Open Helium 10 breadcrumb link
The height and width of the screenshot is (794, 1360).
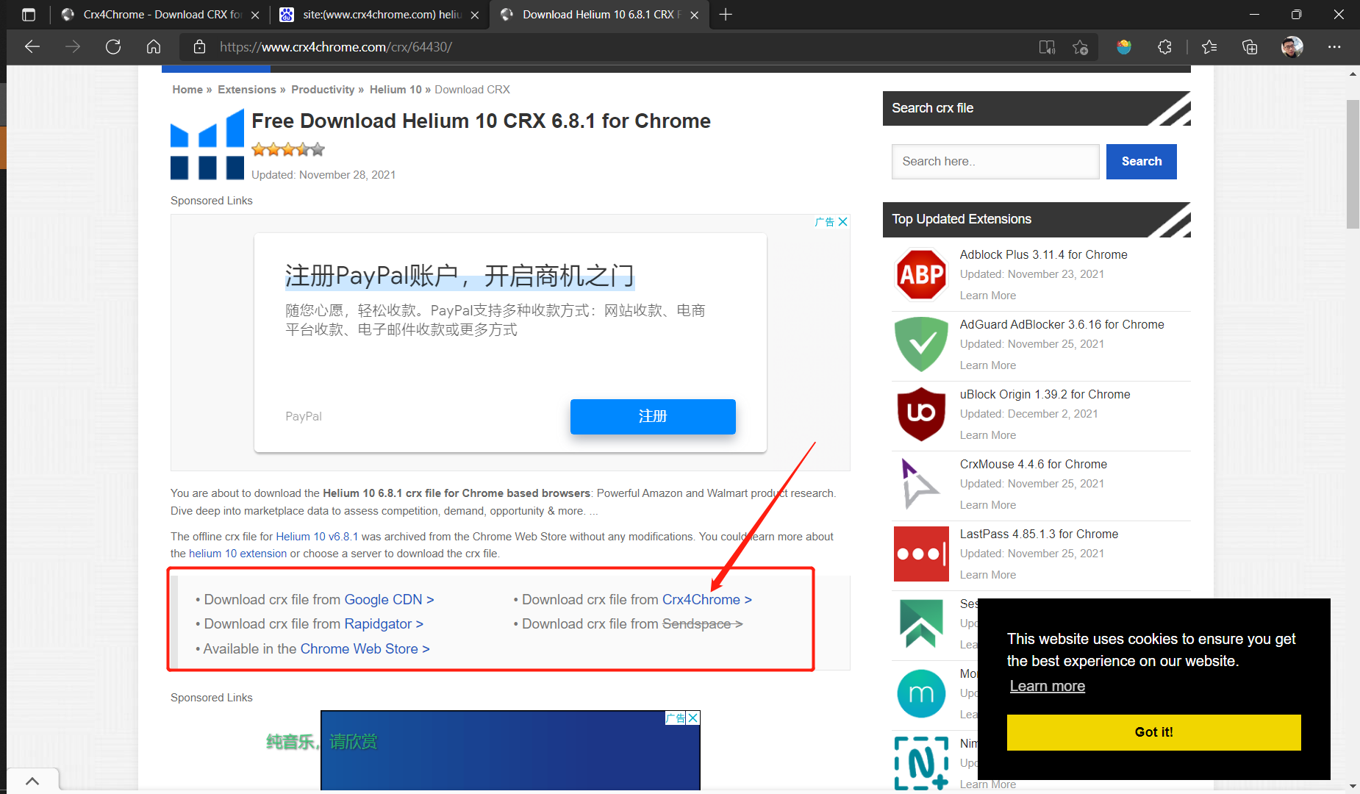coord(396,90)
